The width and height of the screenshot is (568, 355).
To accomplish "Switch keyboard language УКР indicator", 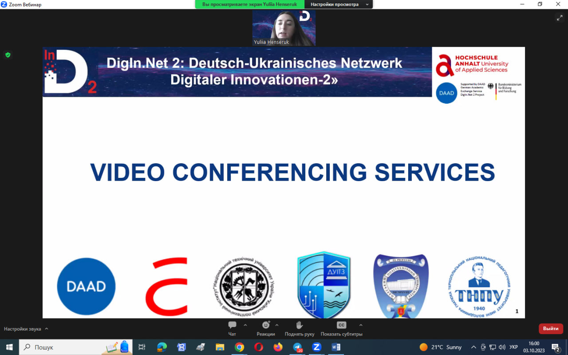I will tap(513, 347).
